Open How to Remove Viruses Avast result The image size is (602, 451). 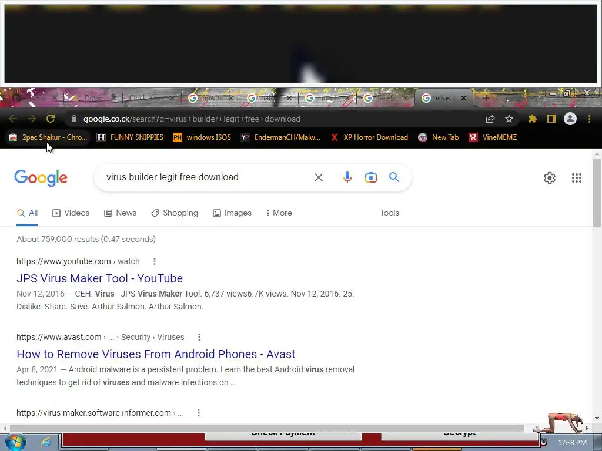point(156,354)
